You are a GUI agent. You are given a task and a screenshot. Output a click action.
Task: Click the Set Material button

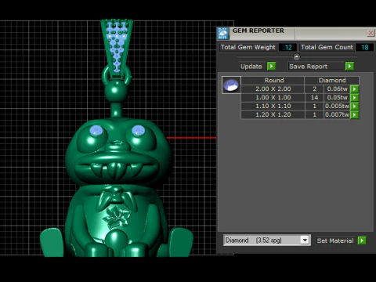(335, 240)
